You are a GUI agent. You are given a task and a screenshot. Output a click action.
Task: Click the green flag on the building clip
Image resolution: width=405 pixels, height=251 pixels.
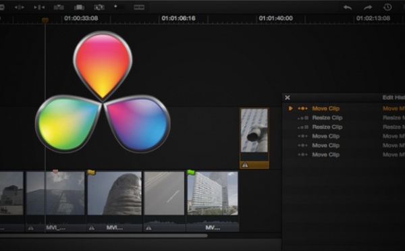click(x=191, y=172)
